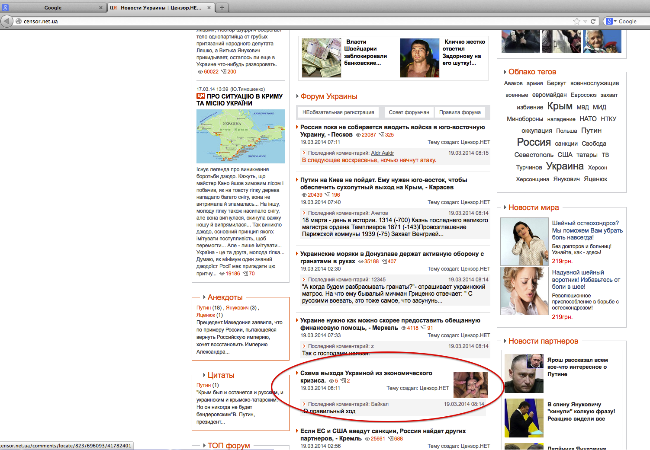Select the Россия tag in the tag cloud
The width and height of the screenshot is (650, 450).
click(x=534, y=142)
